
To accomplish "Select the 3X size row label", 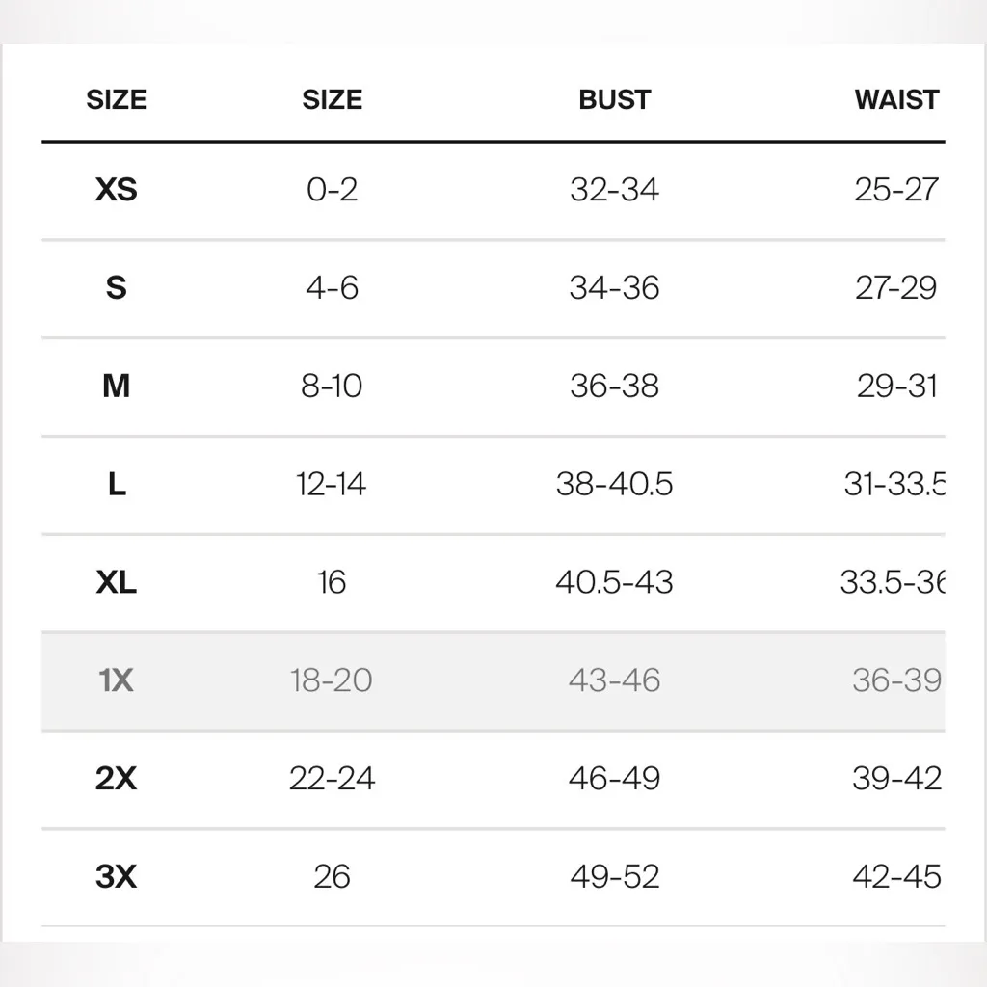I will [x=117, y=877].
